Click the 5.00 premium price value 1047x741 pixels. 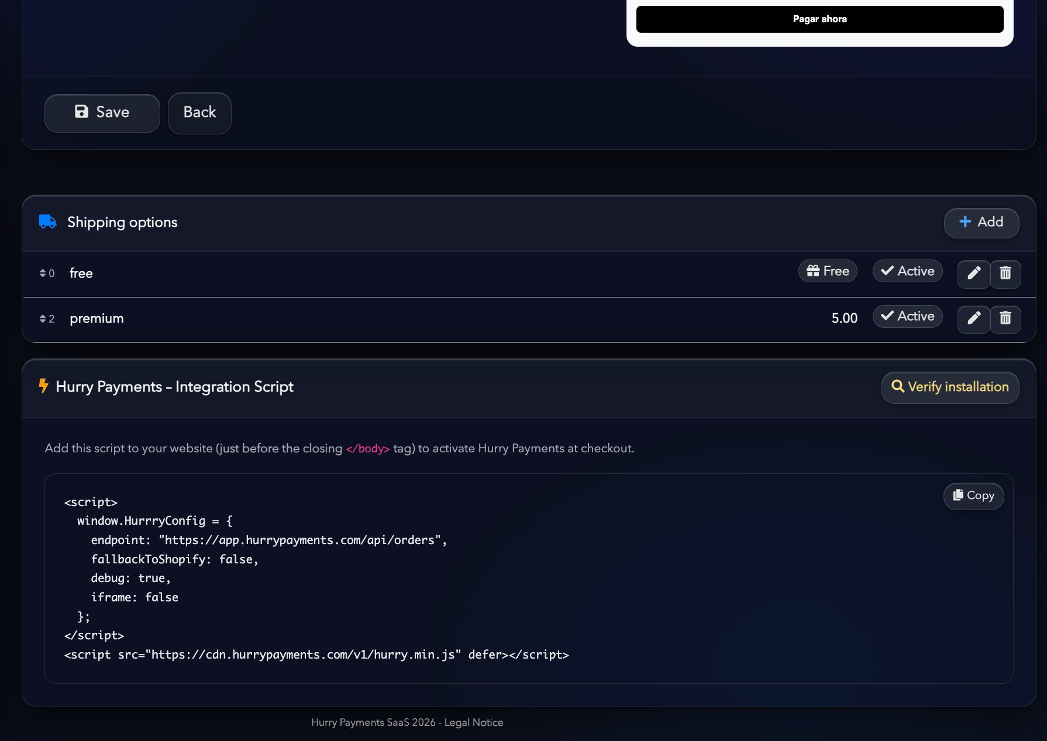coord(844,318)
